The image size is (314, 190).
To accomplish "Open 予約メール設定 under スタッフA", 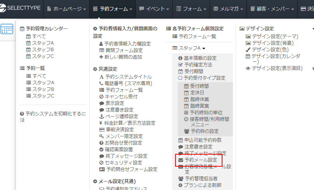I will [x=200, y=160].
